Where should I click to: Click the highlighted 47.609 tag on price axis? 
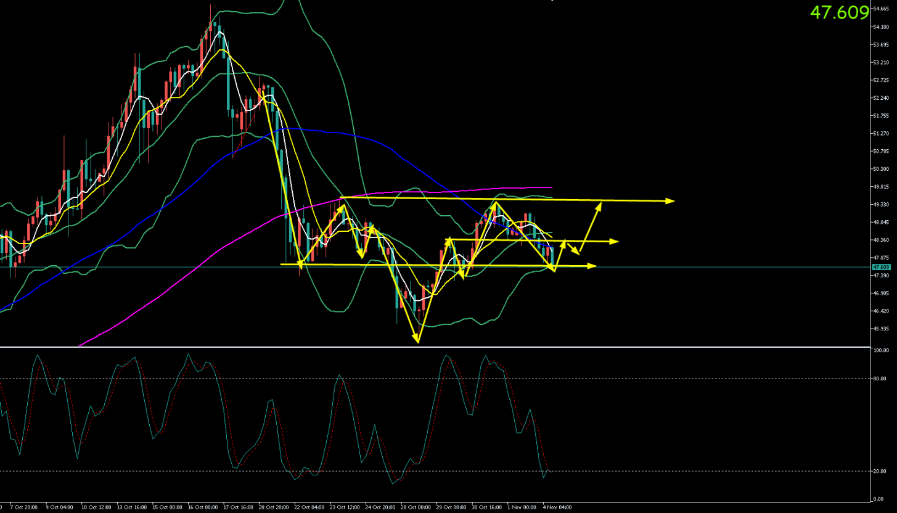(x=880, y=267)
